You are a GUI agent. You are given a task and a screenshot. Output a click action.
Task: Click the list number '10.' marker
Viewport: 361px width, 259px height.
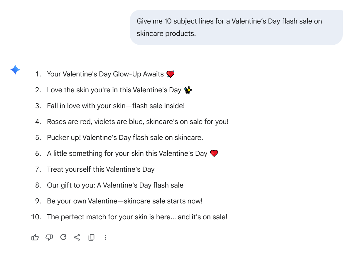pyautogui.click(x=36, y=217)
